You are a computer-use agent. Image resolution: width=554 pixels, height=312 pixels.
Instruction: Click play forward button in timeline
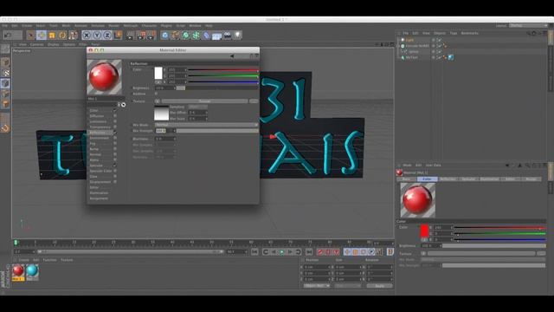(x=282, y=252)
